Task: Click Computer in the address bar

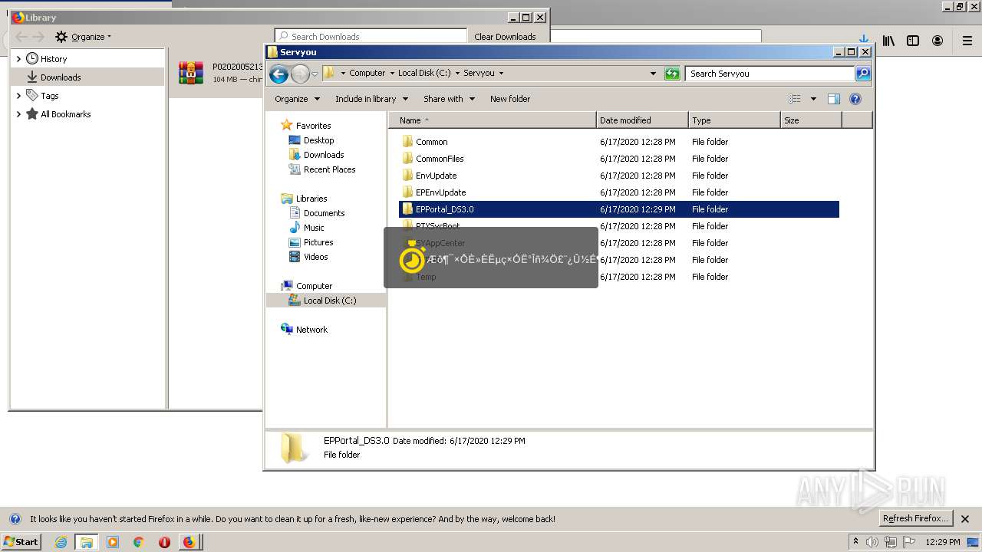Action: click(367, 73)
